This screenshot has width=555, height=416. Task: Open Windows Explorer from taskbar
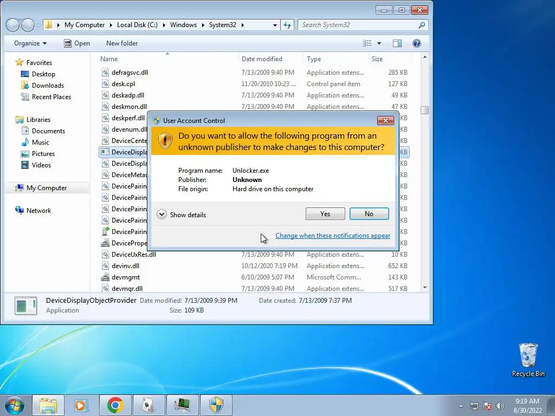[x=48, y=405]
